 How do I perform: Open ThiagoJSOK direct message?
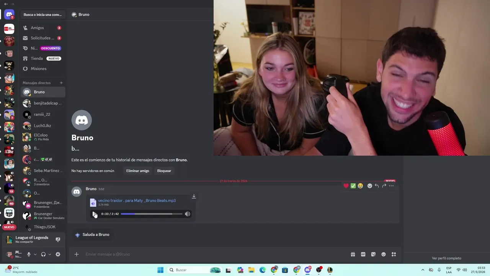click(x=42, y=227)
